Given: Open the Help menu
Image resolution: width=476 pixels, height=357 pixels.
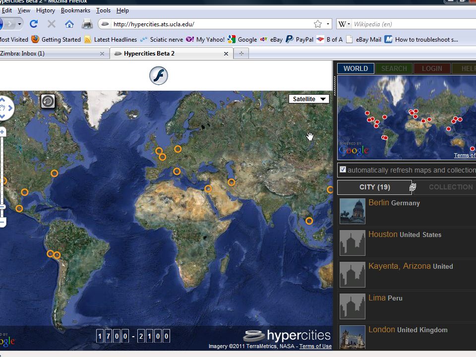Looking at the screenshot, I should (122, 10).
